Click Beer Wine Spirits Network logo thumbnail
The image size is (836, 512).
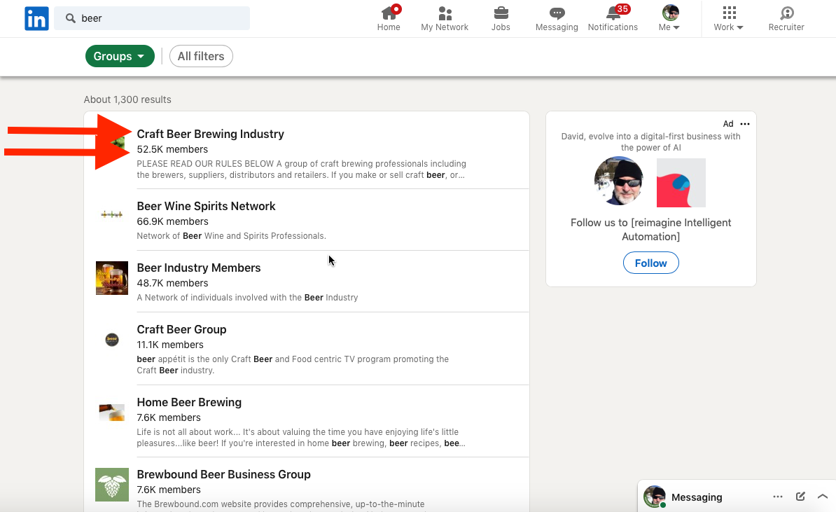[112, 214]
